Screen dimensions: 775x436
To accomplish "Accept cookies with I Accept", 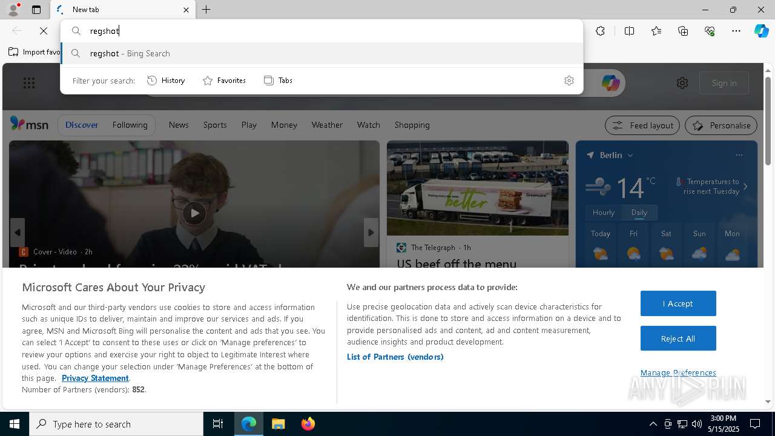I will click(x=678, y=303).
